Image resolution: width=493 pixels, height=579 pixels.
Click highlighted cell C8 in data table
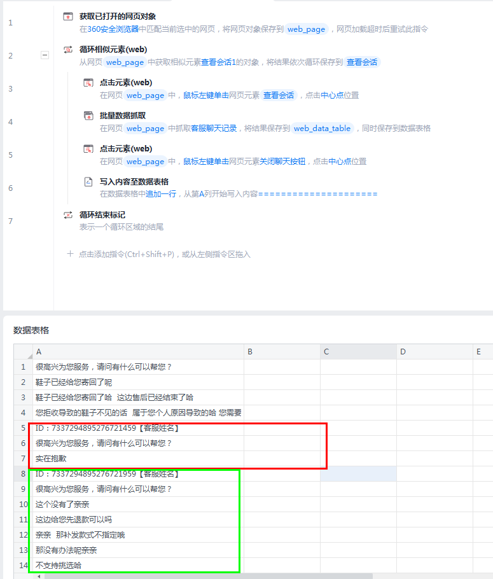[359, 474]
